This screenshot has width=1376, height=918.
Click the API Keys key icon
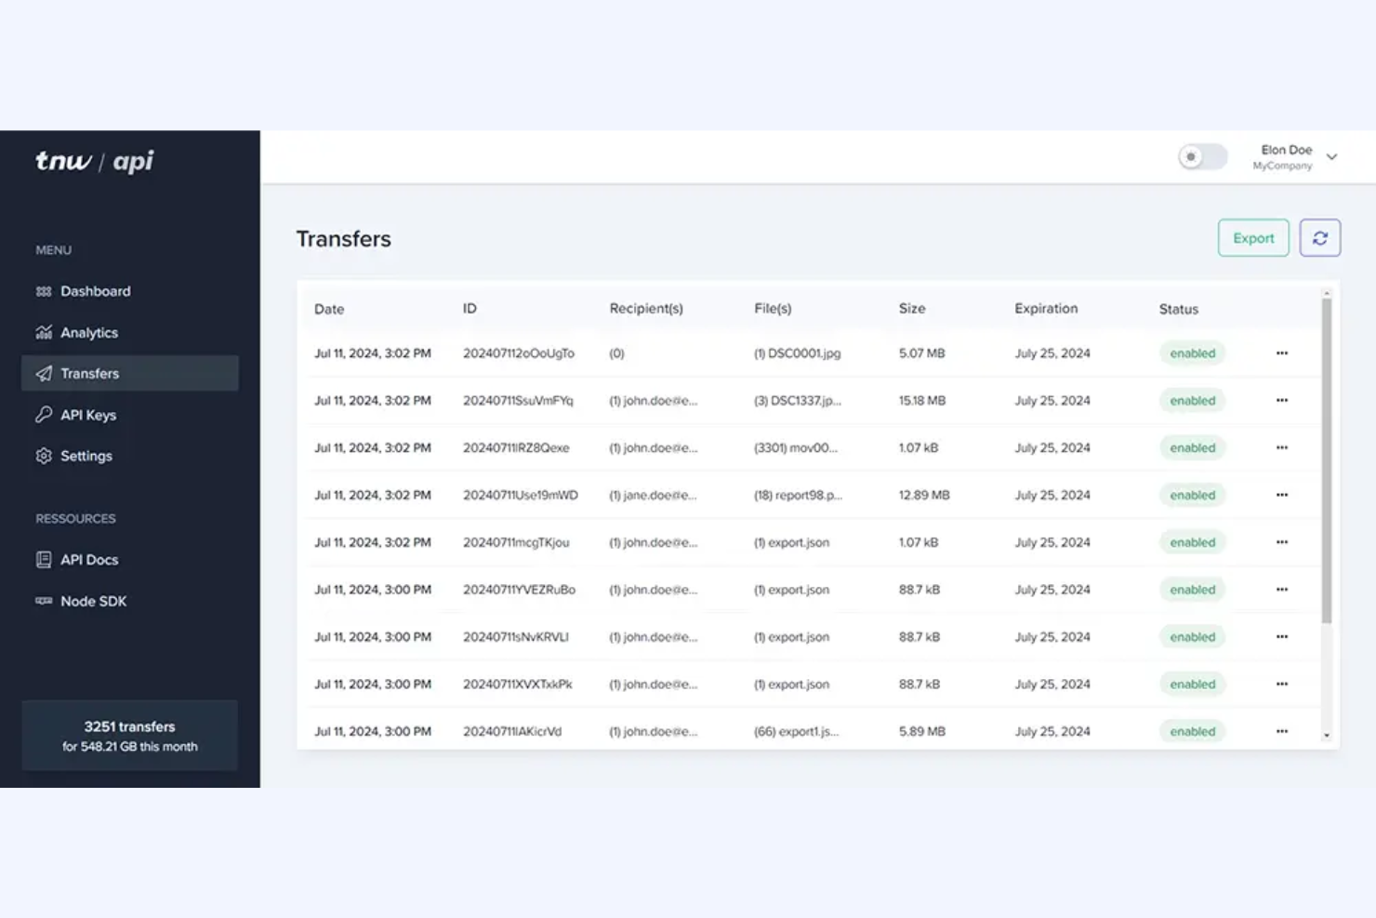[x=43, y=415]
